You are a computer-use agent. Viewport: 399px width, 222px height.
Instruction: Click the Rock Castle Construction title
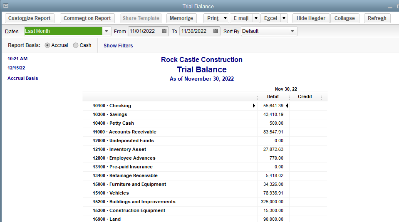tap(202, 59)
